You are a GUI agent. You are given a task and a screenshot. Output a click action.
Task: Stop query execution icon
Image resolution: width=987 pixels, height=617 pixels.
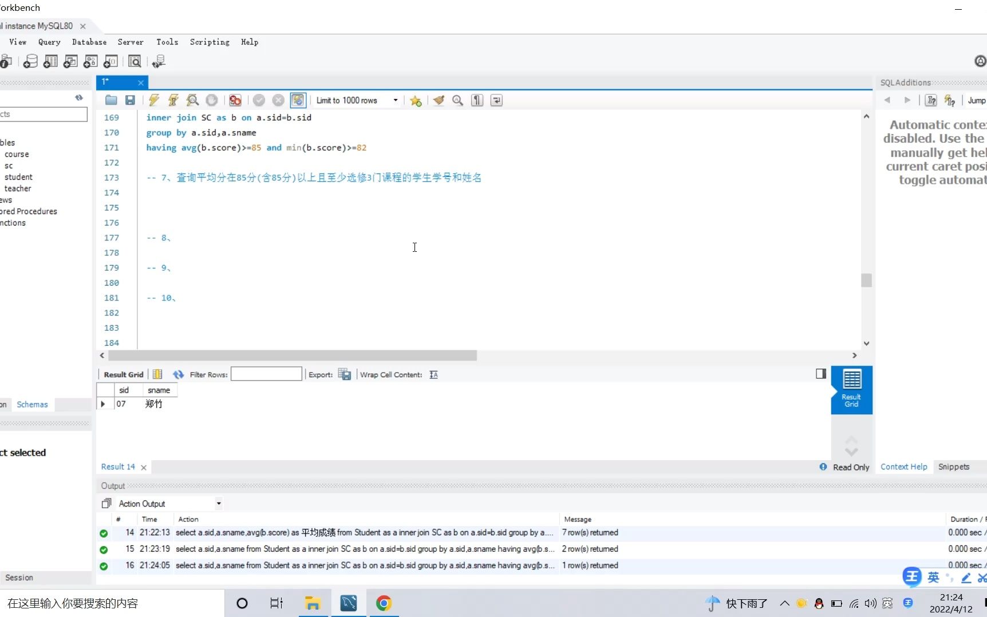212,100
